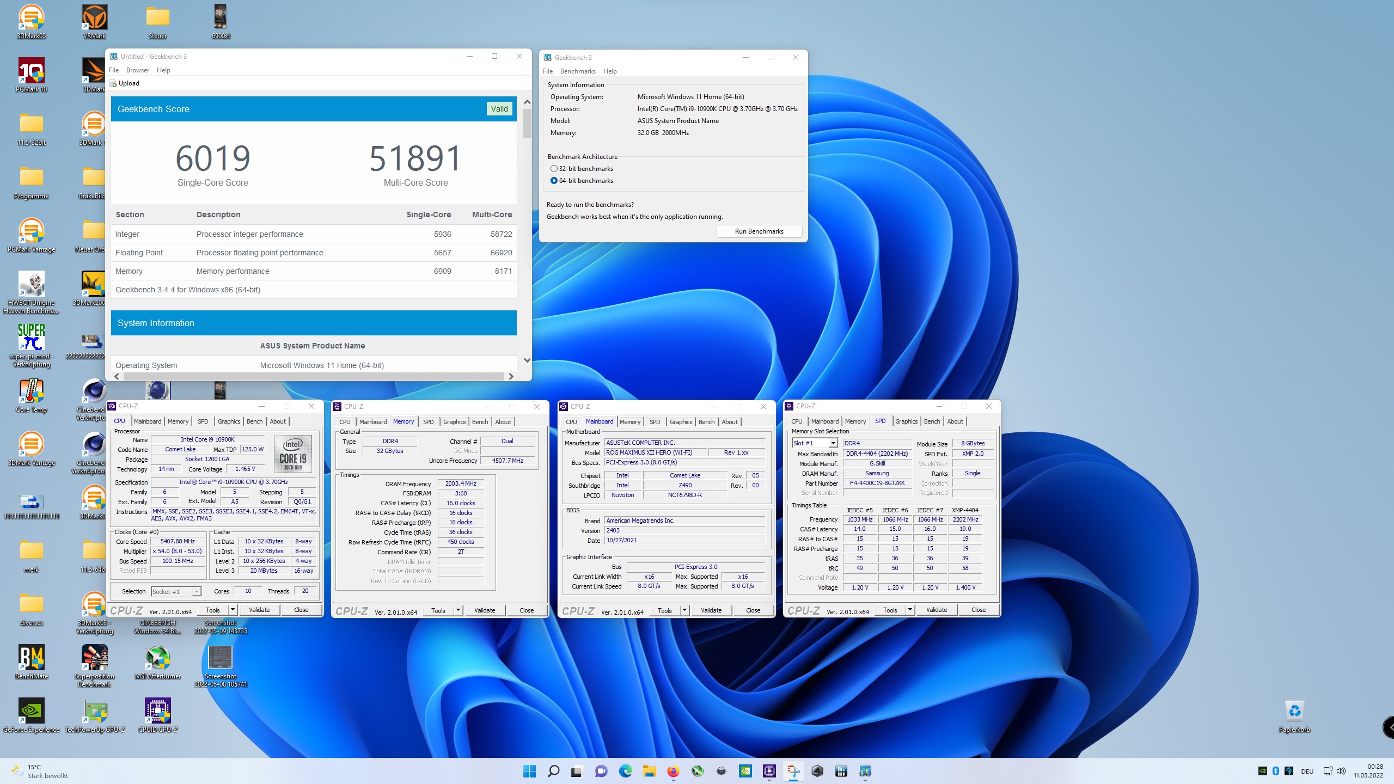The image size is (1394, 784).
Task: Open 3DMark Vantage desktop shortcut
Action: point(32,449)
